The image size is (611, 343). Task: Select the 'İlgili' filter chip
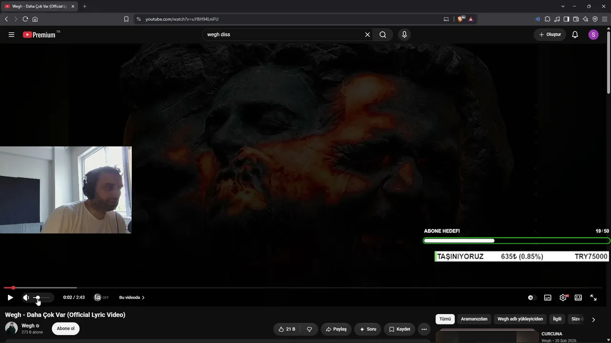click(557, 319)
